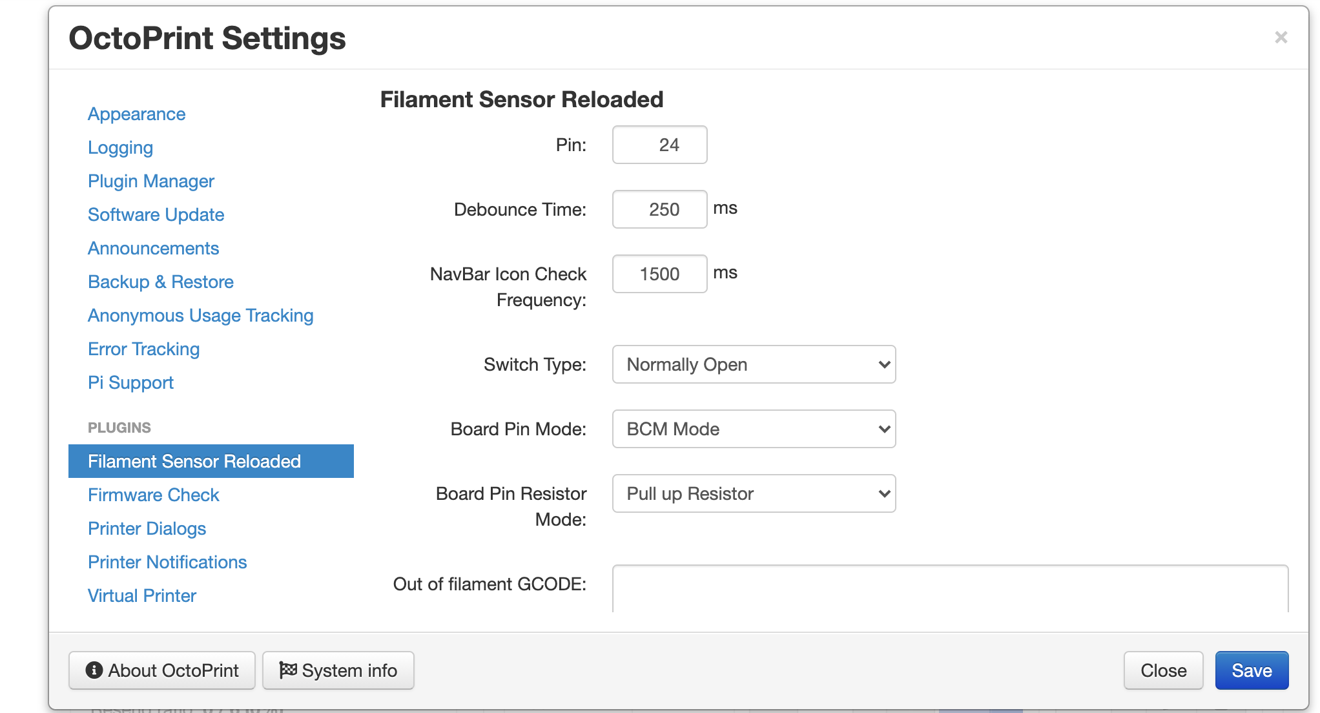The width and height of the screenshot is (1320, 713).
Task: Open the Logging settings section
Action: point(121,147)
